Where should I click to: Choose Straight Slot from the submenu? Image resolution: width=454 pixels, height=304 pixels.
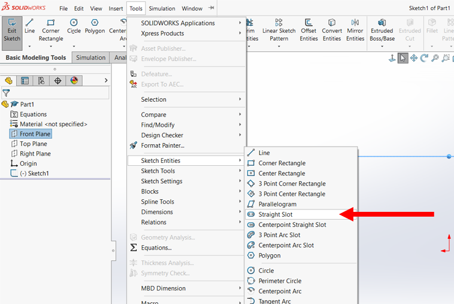(x=276, y=214)
